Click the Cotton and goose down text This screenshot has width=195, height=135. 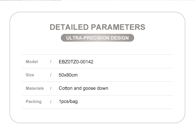pyautogui.click(x=83, y=88)
